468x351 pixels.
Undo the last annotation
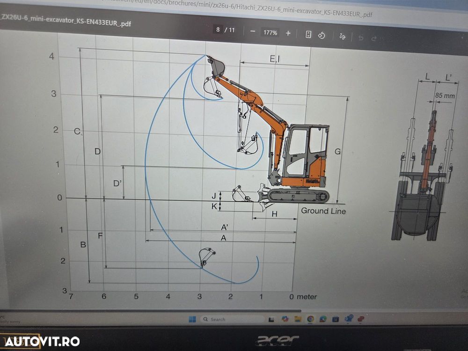[361, 37]
